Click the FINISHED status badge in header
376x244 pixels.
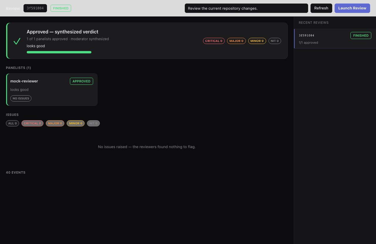click(61, 8)
